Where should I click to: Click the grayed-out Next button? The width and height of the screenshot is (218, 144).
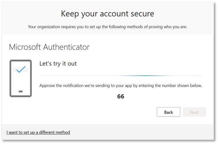pos(194,112)
